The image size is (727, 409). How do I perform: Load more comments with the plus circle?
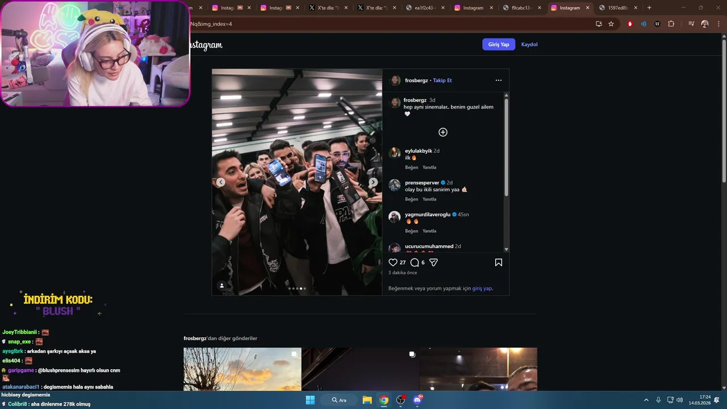(443, 132)
